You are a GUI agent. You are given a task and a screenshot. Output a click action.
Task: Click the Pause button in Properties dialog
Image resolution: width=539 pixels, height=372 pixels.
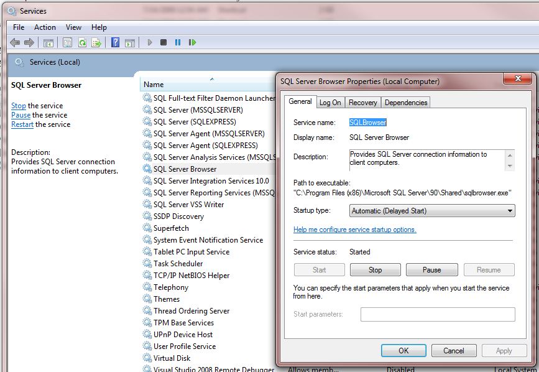431,270
